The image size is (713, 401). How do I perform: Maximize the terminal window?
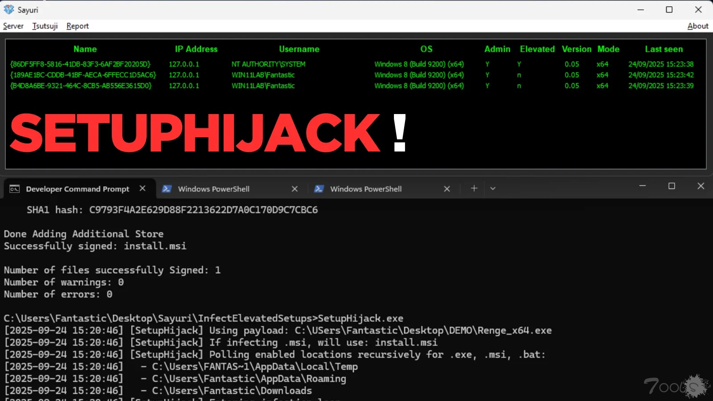coord(672,186)
